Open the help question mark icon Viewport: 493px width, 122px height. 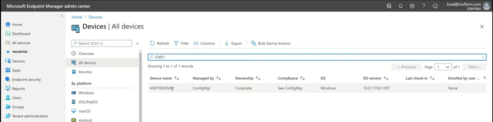(x=424, y=6)
